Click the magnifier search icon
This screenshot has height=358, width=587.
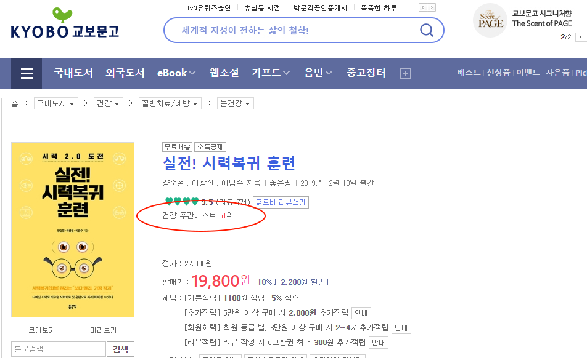(x=427, y=30)
